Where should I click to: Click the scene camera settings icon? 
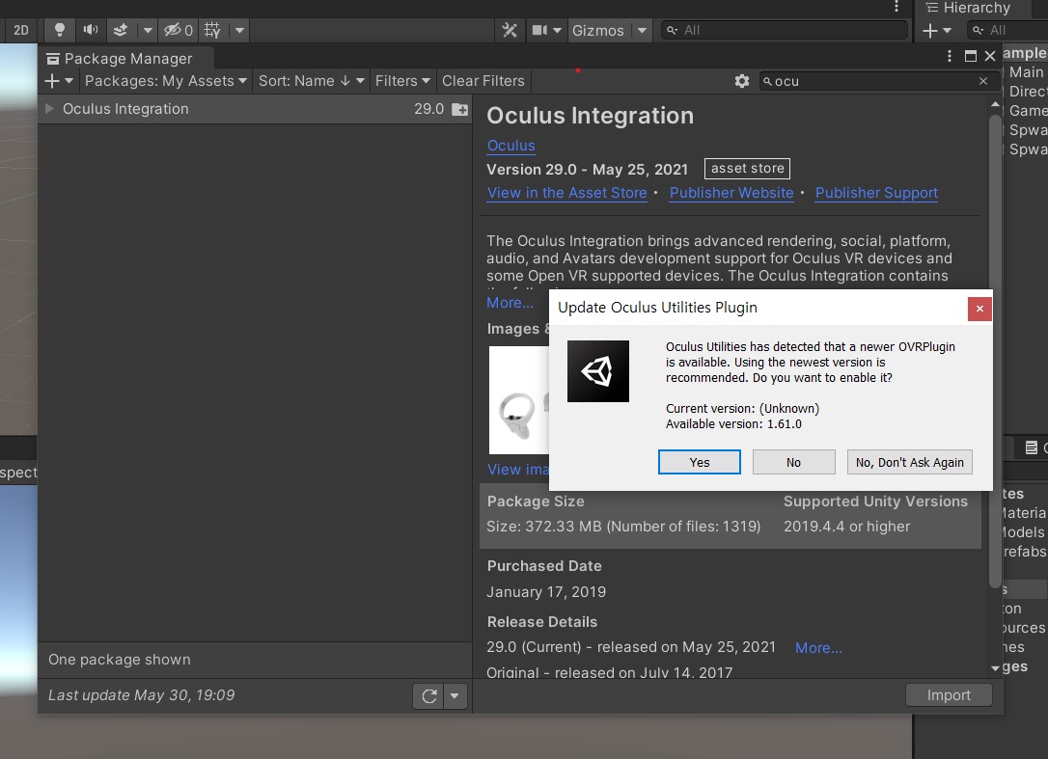point(538,30)
